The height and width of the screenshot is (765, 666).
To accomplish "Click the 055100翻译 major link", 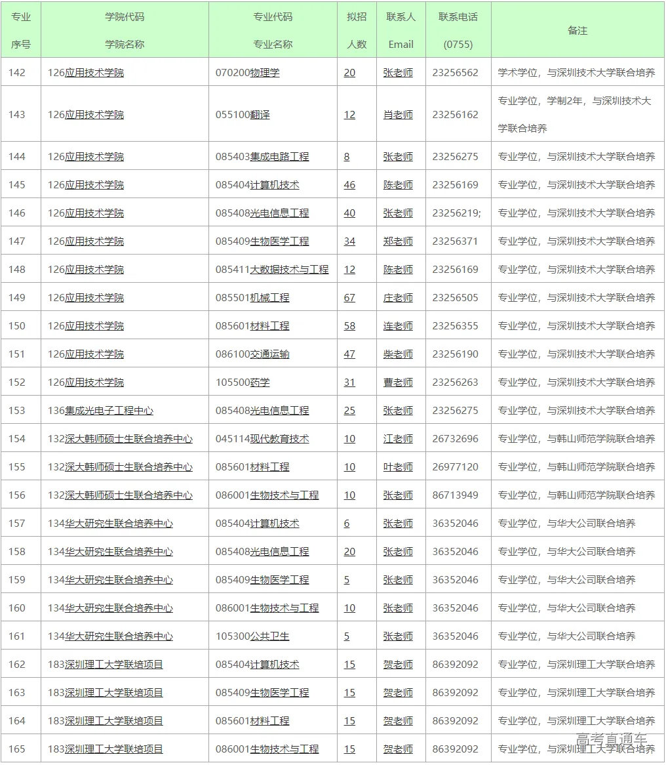I will pyautogui.click(x=260, y=115).
